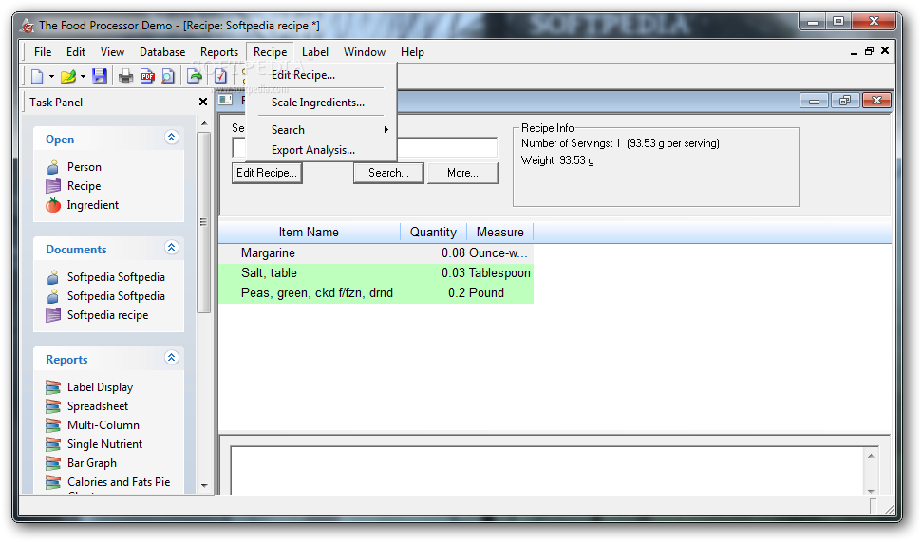Click notes box scrollbar down arrow
Viewport: 922px width, 542px height.
[x=871, y=491]
